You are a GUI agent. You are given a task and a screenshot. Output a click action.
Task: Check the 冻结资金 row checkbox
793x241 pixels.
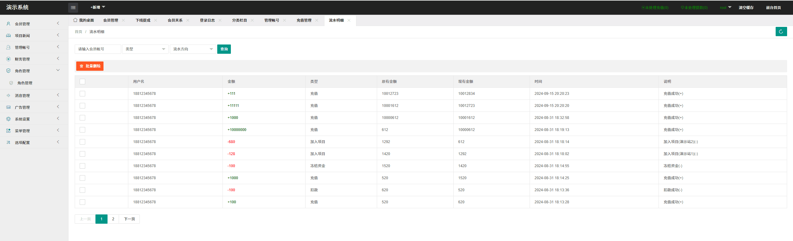point(82,166)
